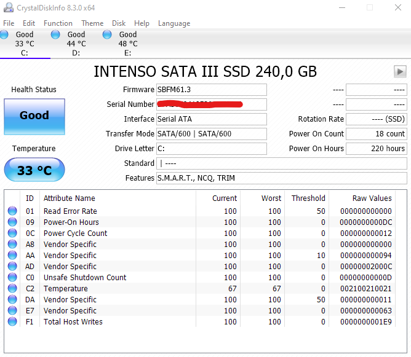Click status circle of Unsafe Shutdown Count row
This screenshot has height=357, width=411.
pyautogui.click(x=12, y=277)
